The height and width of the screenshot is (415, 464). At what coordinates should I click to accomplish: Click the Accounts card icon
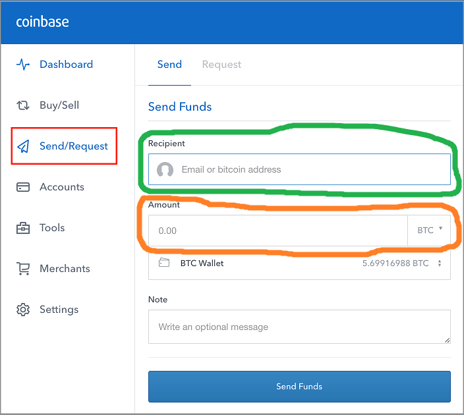pos(23,187)
